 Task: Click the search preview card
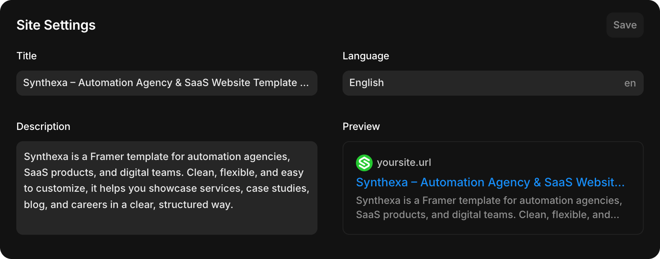pyautogui.click(x=493, y=188)
